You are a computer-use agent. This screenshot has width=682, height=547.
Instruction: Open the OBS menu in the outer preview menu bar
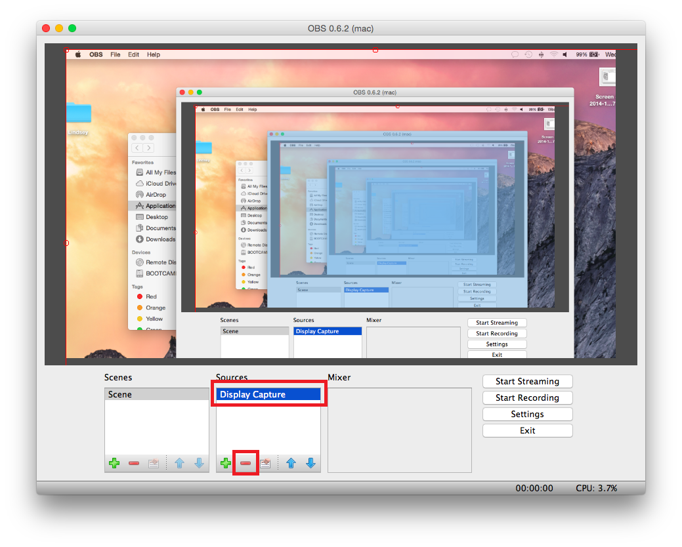click(96, 54)
